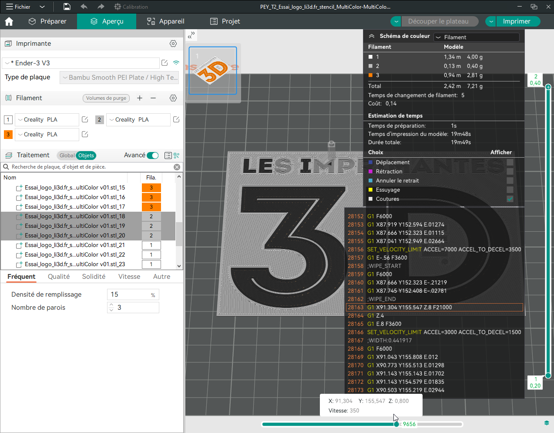554x433 pixels.
Task: Open printer settings gear icon
Action: coord(173,44)
